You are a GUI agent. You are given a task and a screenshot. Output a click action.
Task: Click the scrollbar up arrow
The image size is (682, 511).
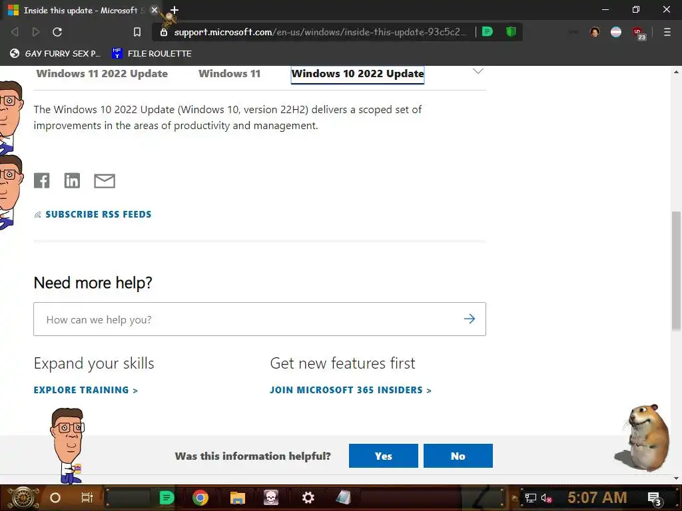(676, 72)
